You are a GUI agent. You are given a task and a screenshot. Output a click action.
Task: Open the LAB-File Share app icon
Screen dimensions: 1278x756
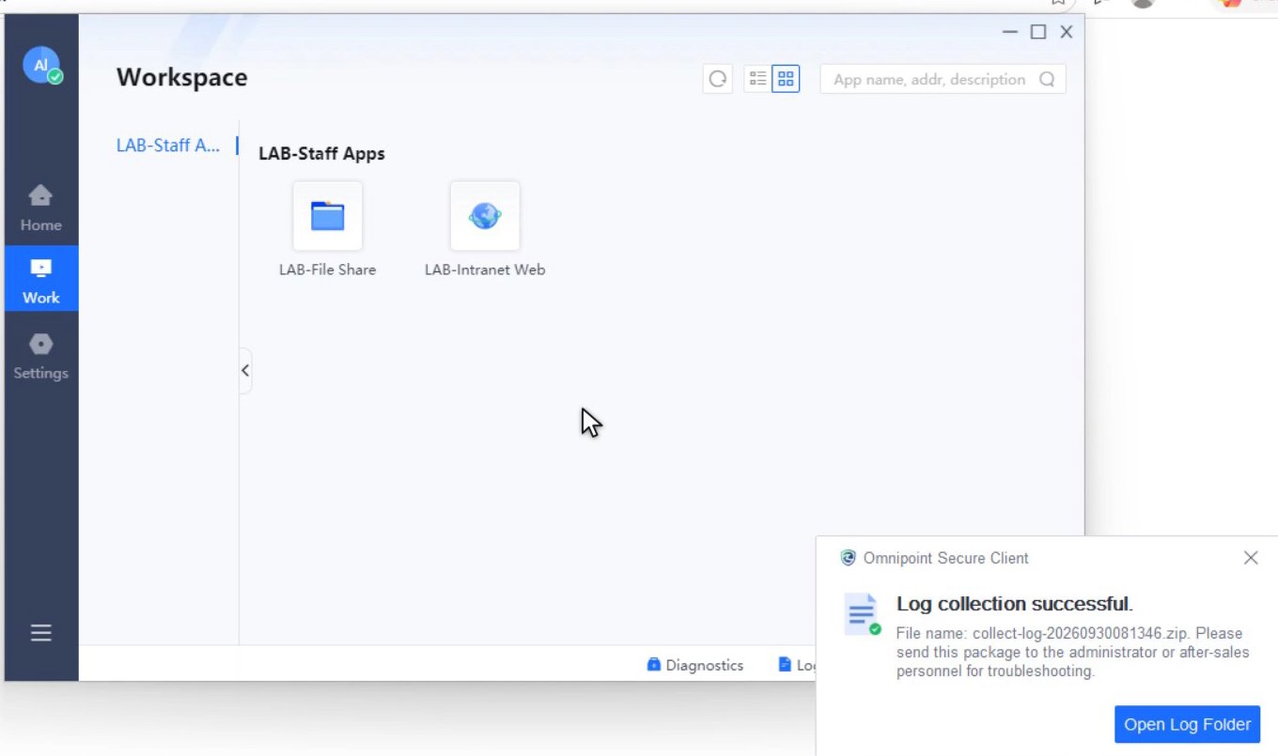tap(327, 216)
